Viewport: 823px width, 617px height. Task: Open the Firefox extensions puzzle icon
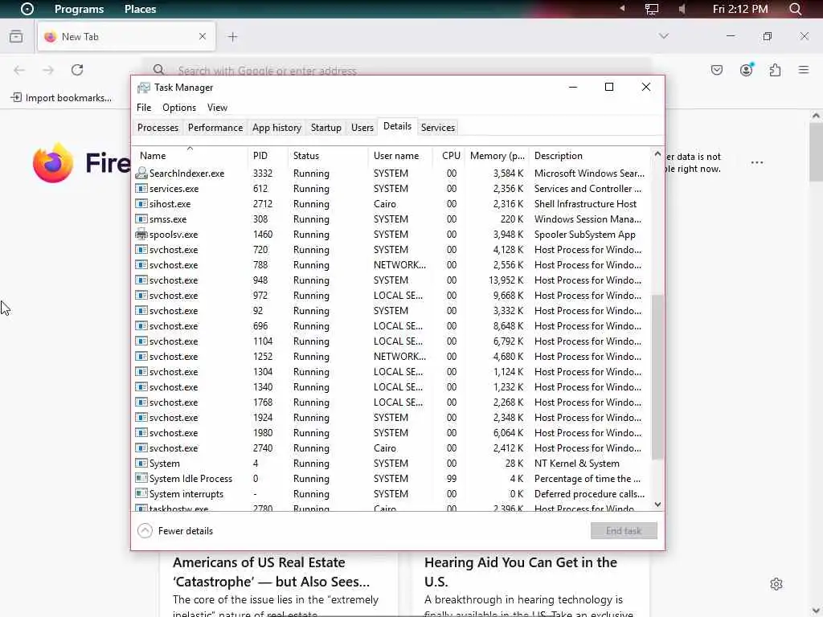pos(775,70)
